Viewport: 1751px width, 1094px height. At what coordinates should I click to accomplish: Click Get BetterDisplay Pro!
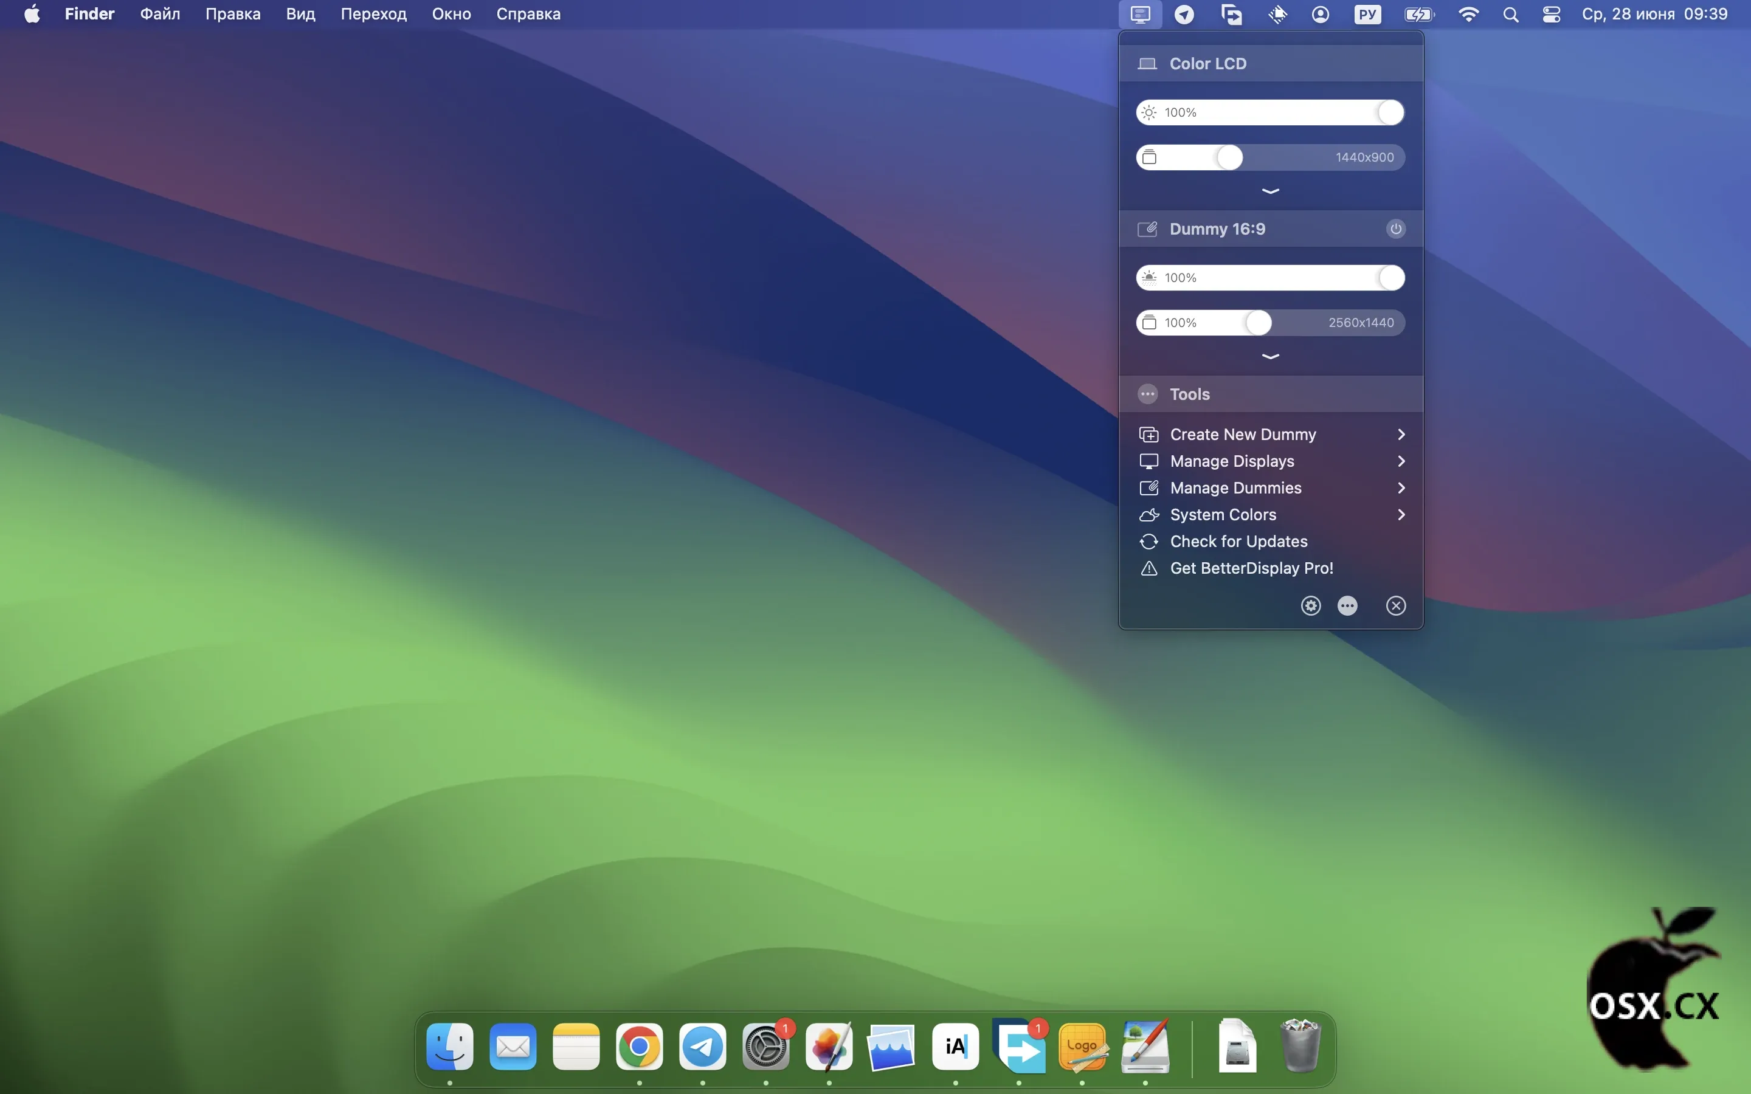(x=1271, y=568)
